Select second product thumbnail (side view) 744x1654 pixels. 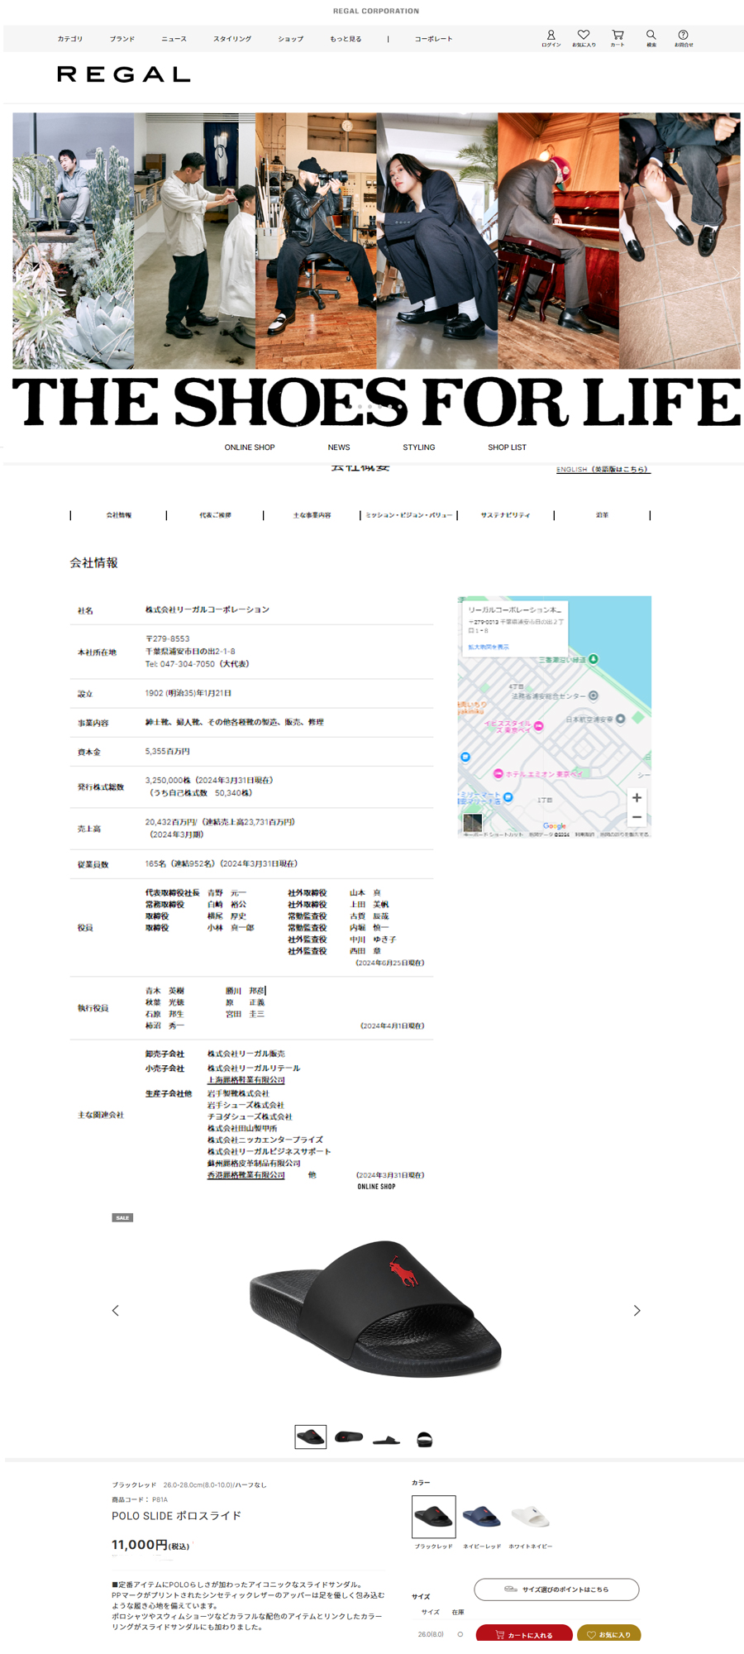pyautogui.click(x=349, y=1436)
